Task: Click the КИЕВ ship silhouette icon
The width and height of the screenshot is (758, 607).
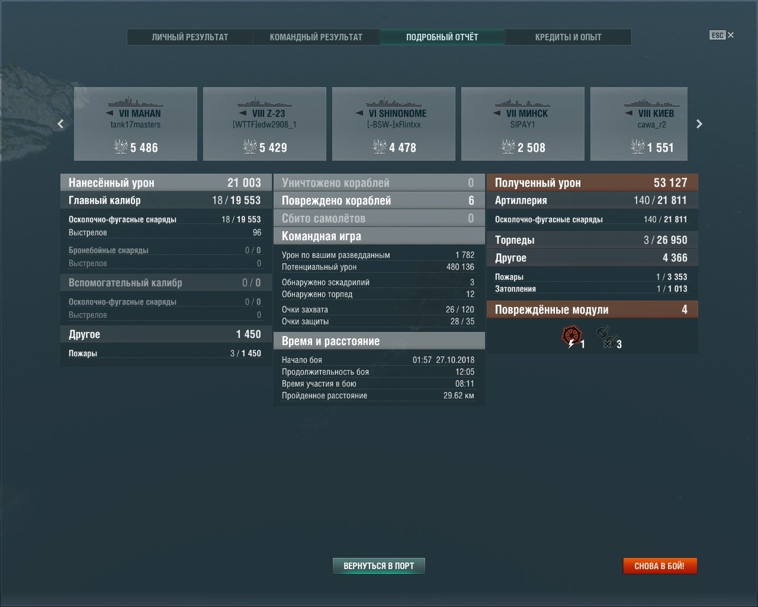Action: click(652, 101)
